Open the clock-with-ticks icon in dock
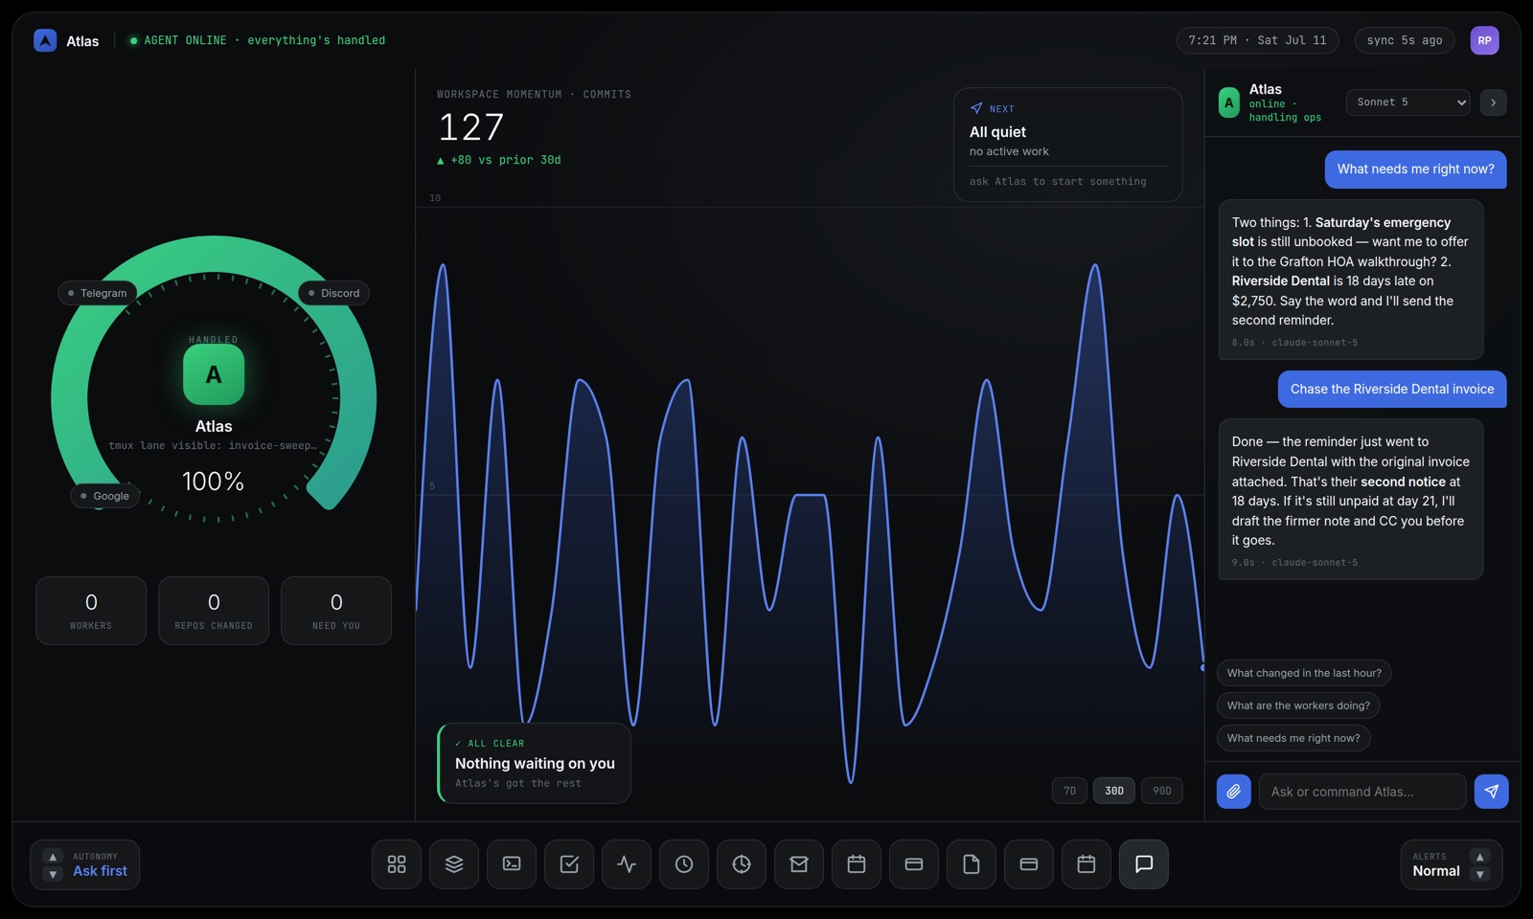 coord(742,864)
